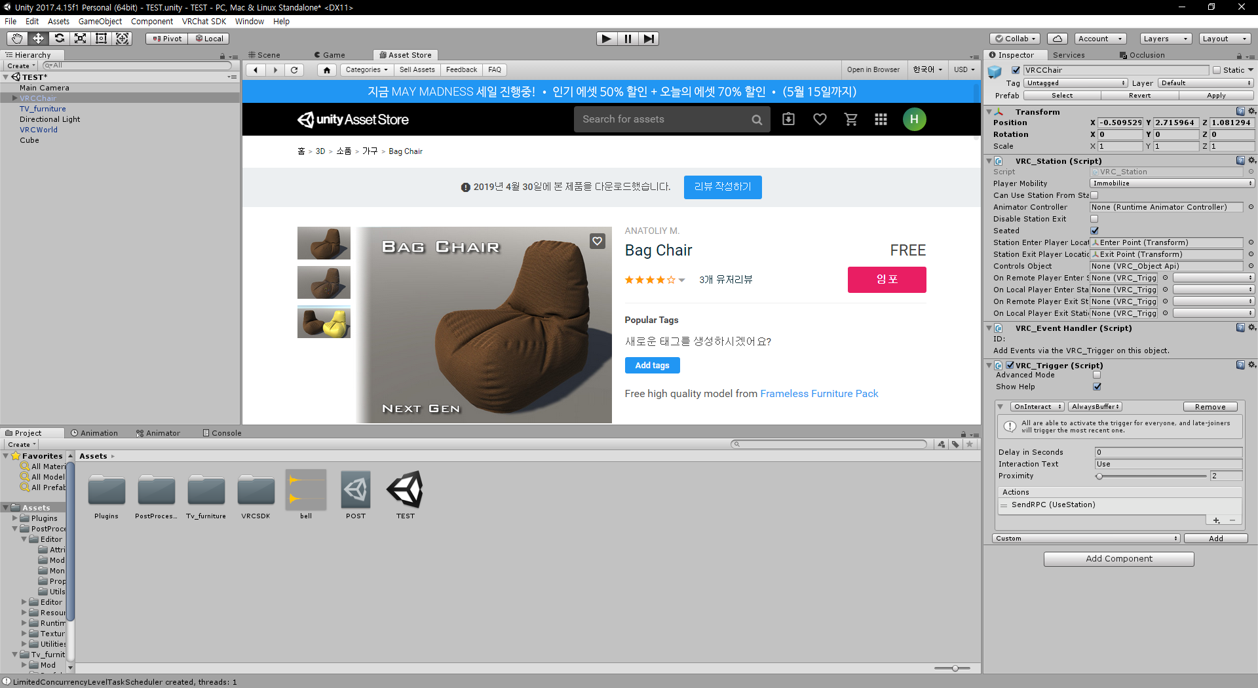Search project by type icon
This screenshot has width=1258, height=688.
click(942, 444)
